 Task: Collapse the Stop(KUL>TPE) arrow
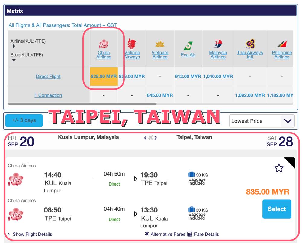tap(14, 60)
